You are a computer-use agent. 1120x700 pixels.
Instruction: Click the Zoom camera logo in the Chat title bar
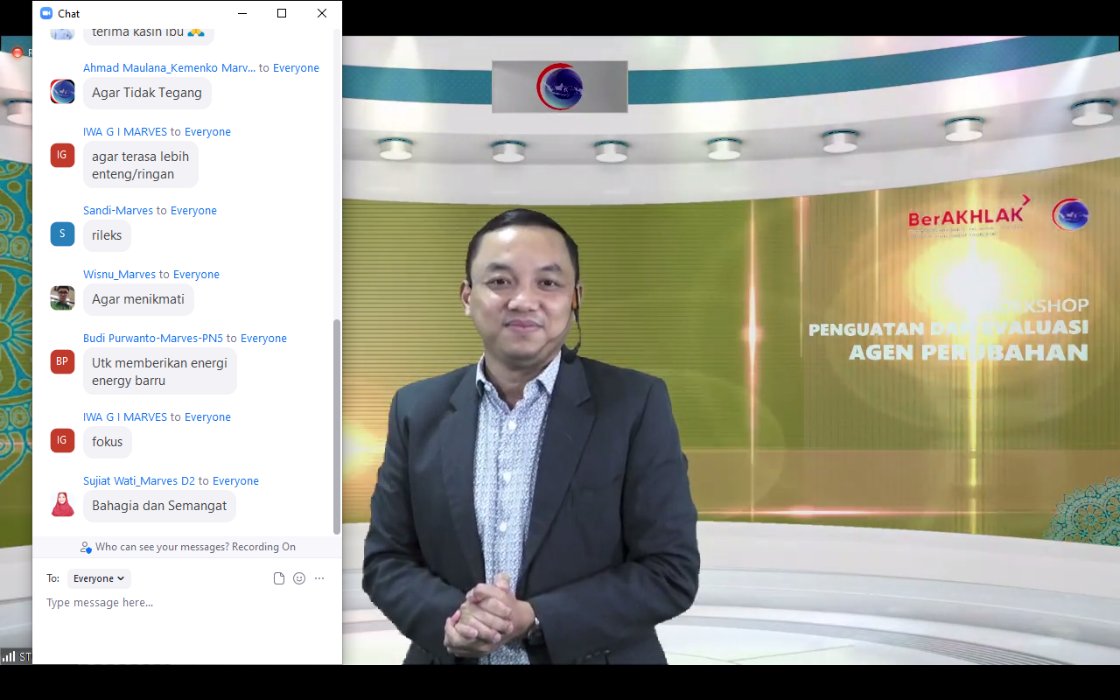pos(46,13)
